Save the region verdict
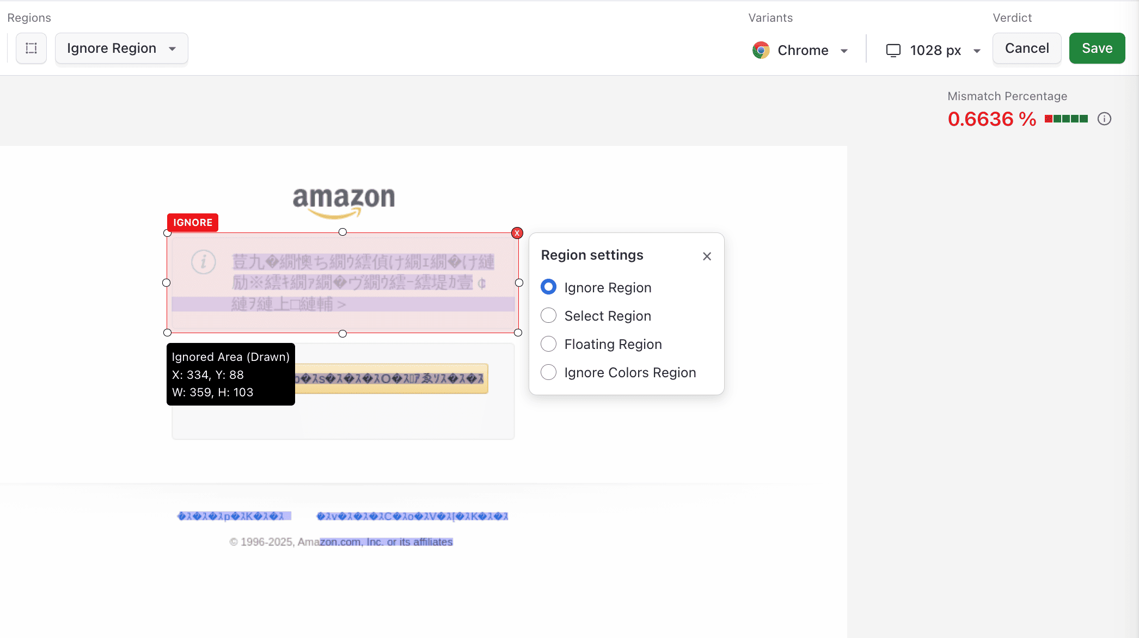Screen dimensions: 1139x638 point(1095,48)
